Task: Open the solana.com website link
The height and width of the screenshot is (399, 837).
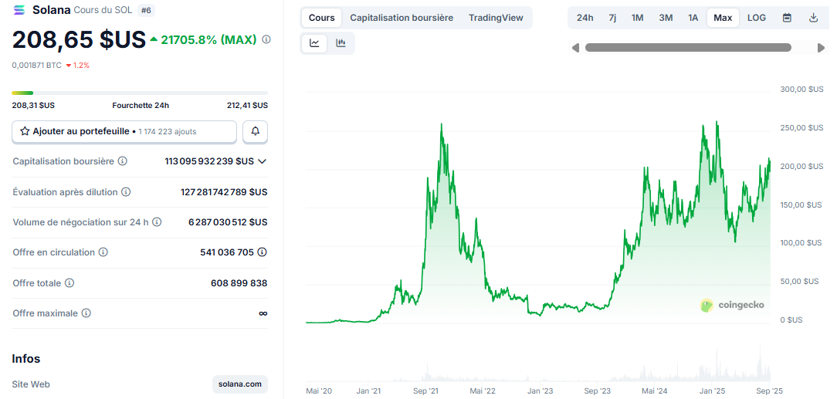Action: click(239, 384)
